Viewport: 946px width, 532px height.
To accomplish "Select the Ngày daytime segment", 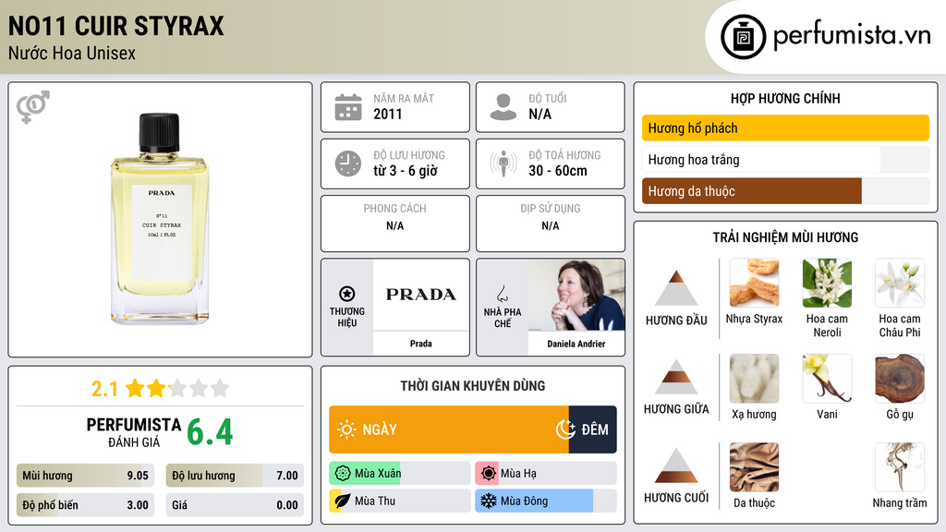I will click(x=449, y=429).
